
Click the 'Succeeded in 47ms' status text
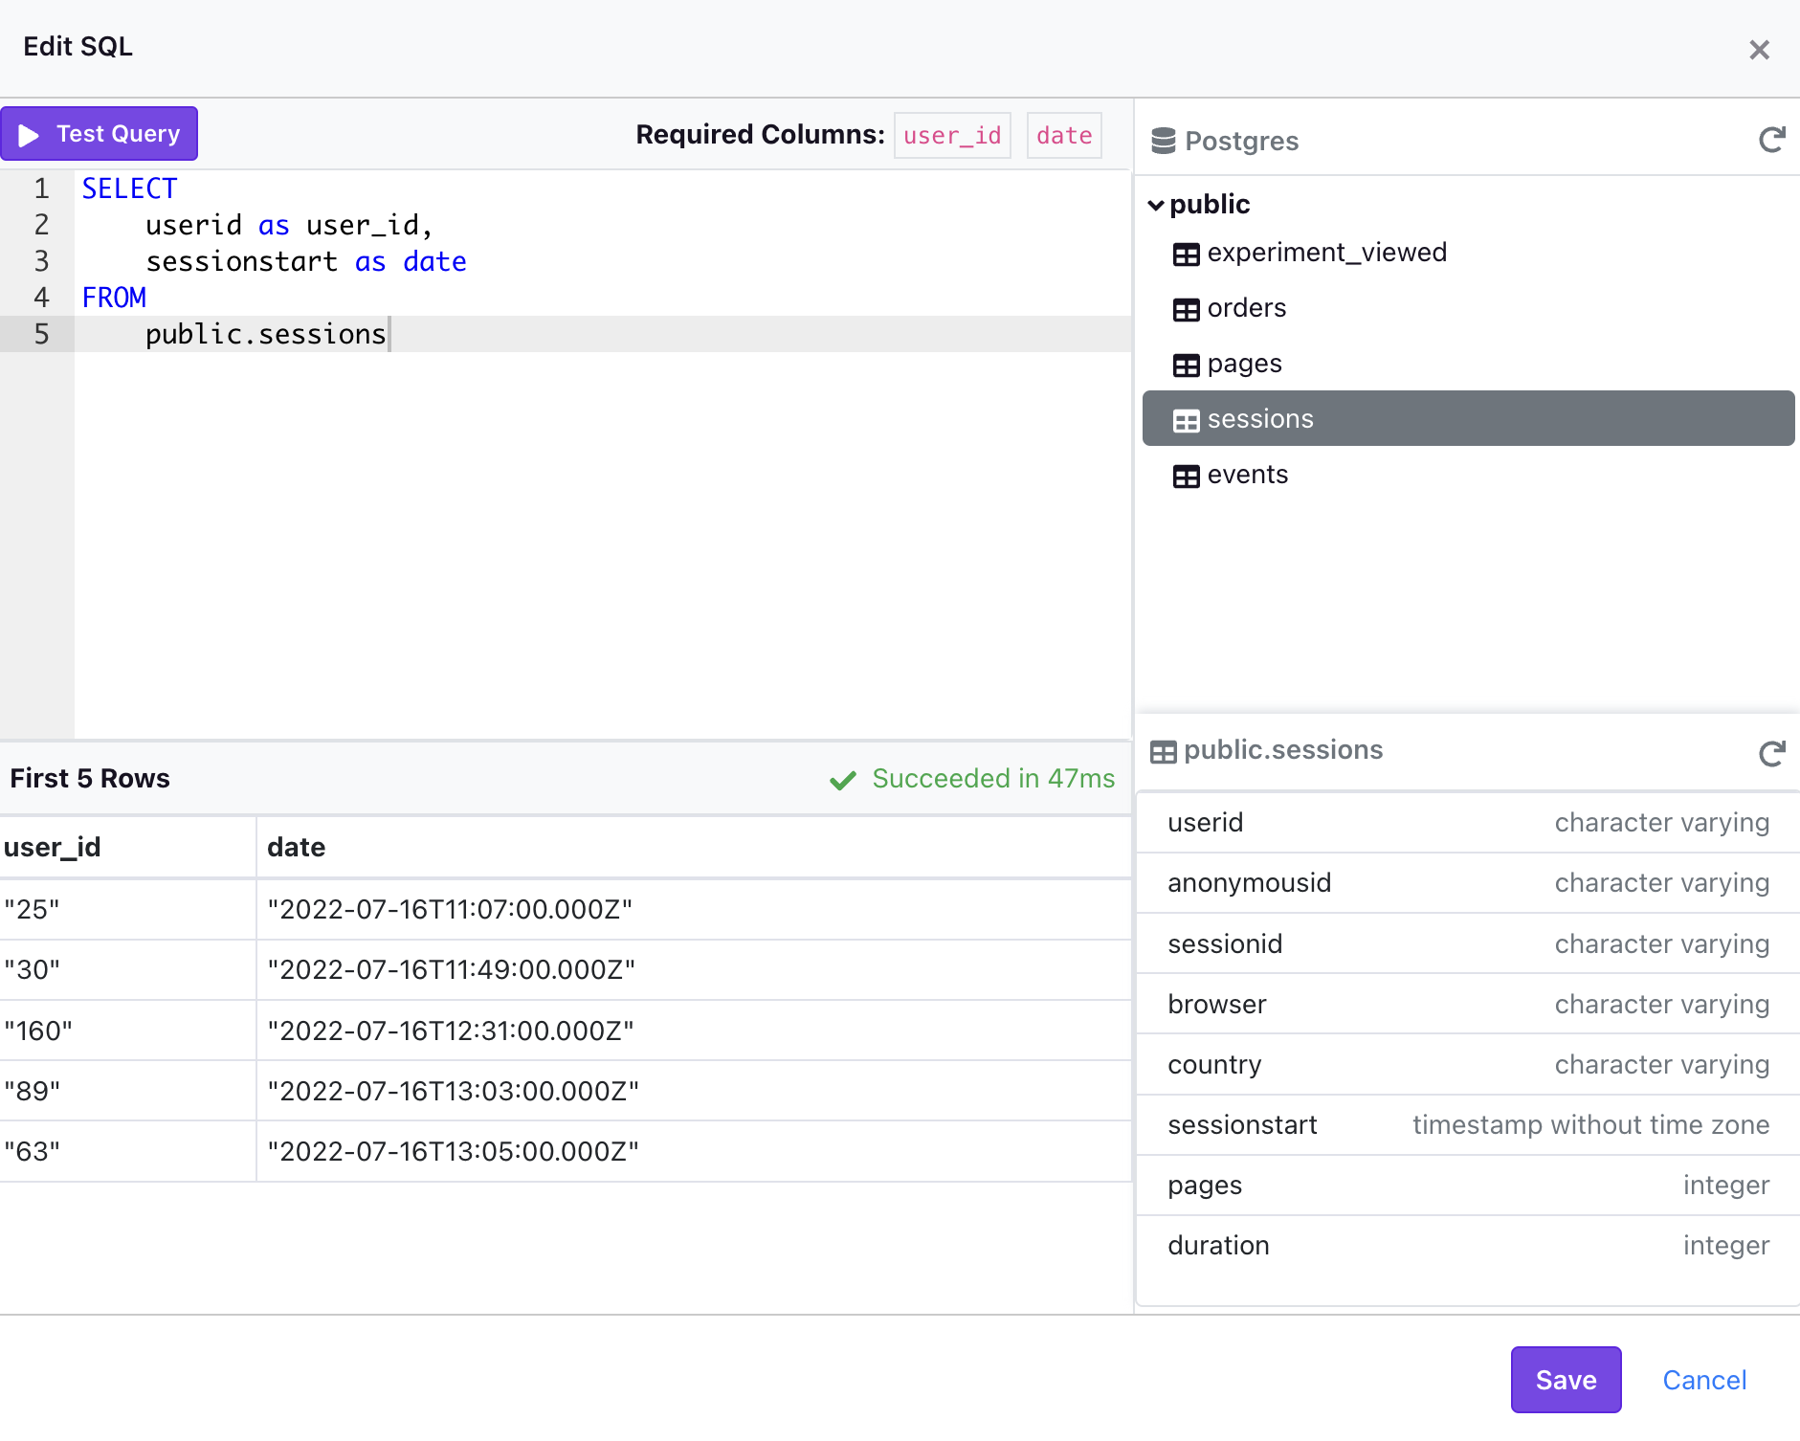click(x=993, y=779)
